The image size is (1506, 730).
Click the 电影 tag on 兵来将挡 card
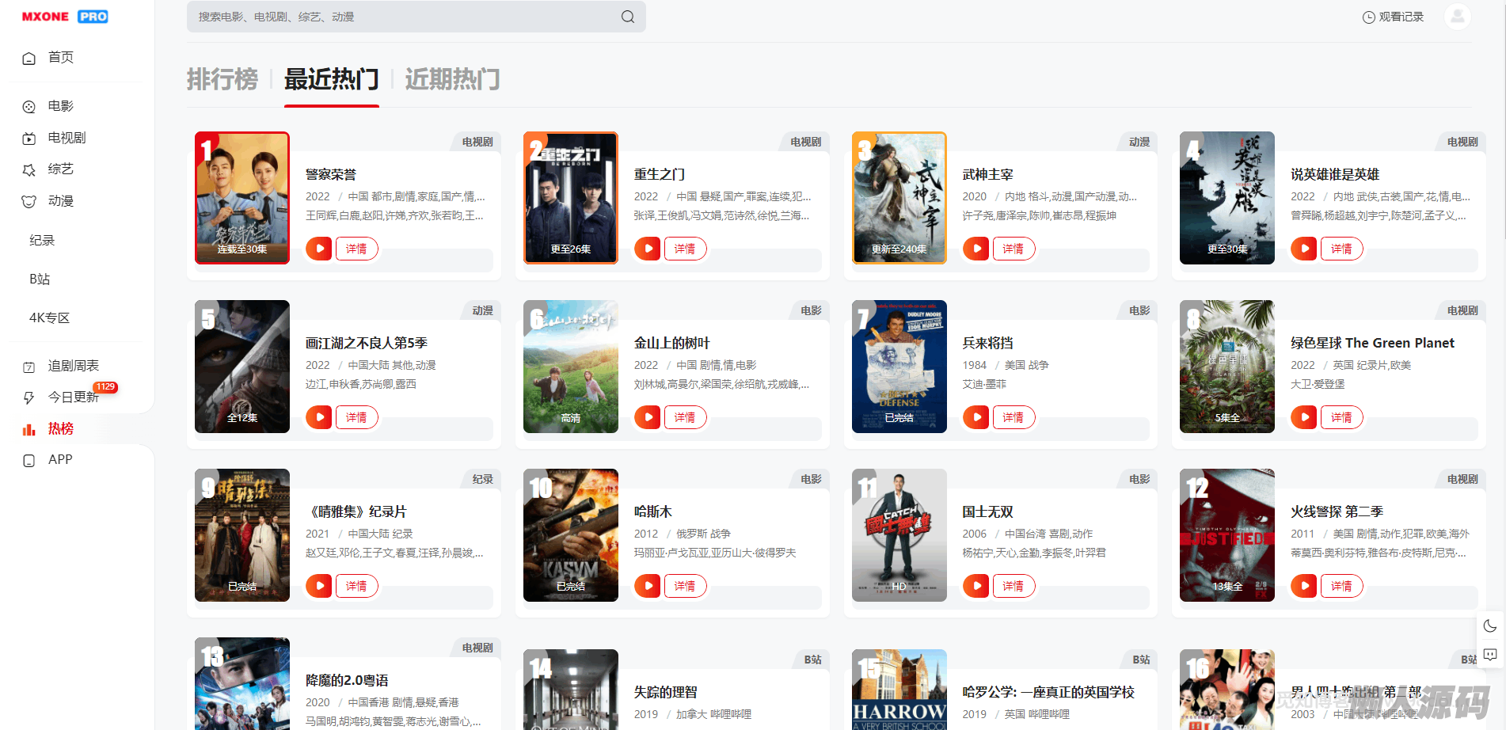click(x=1139, y=310)
